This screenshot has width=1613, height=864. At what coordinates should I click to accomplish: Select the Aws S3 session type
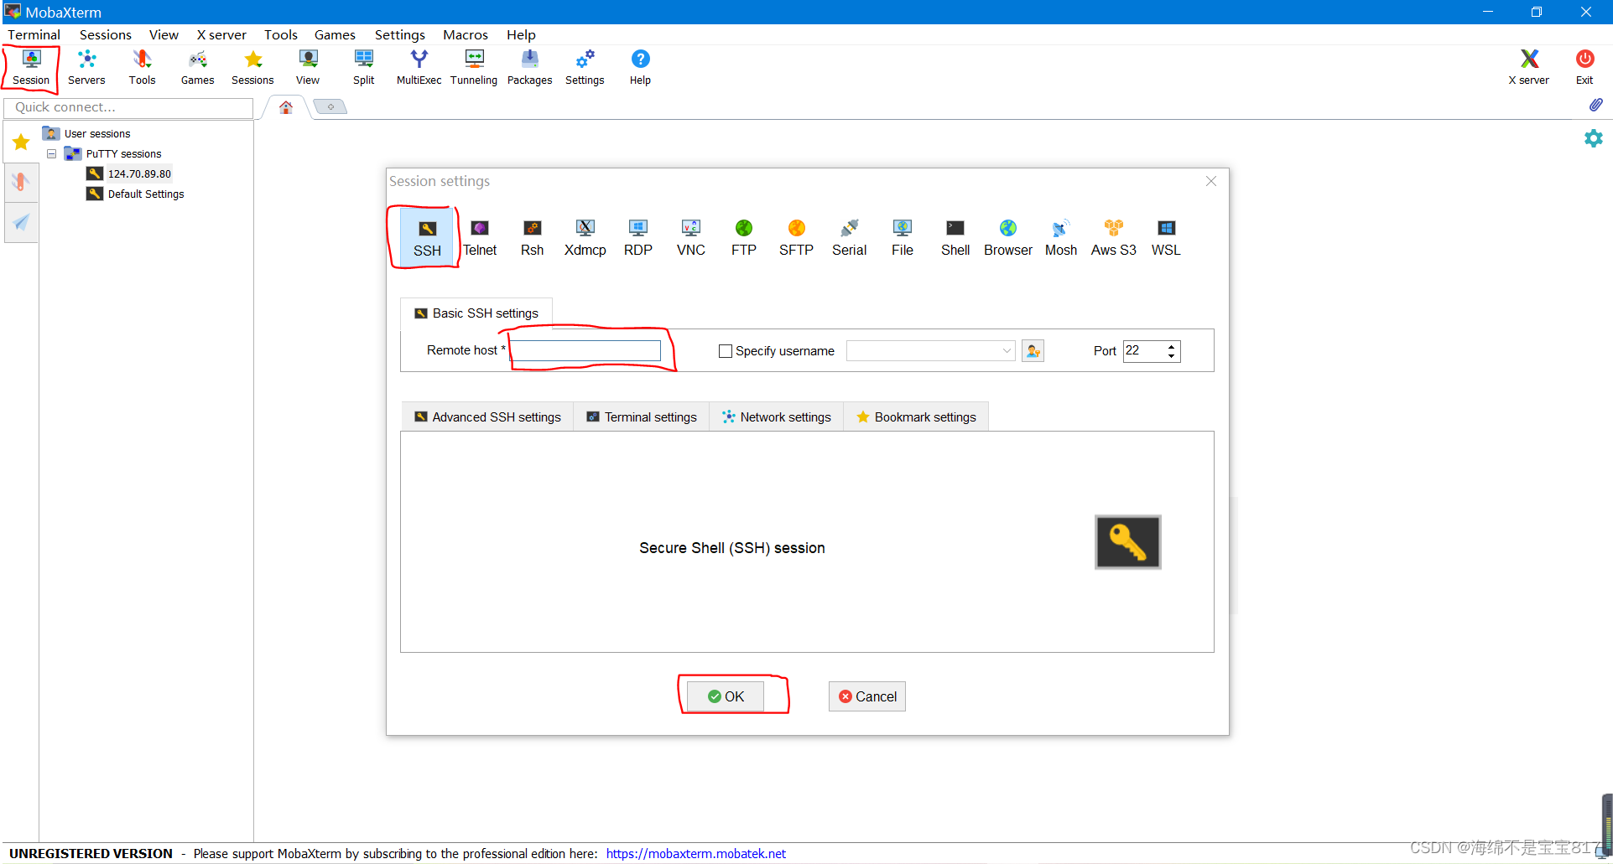[1113, 238]
